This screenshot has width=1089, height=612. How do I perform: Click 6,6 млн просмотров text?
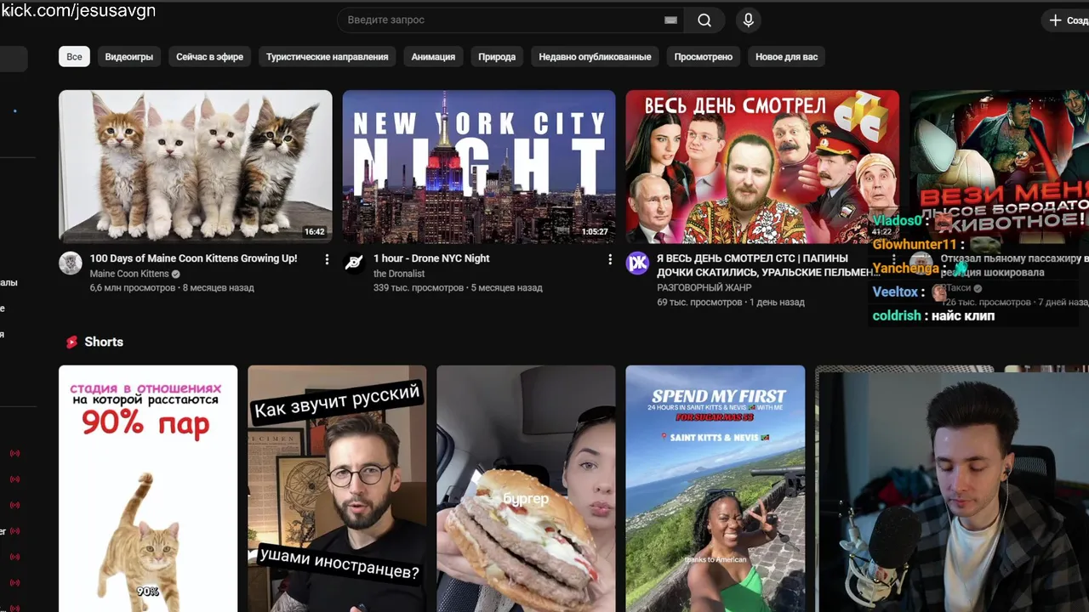(132, 288)
